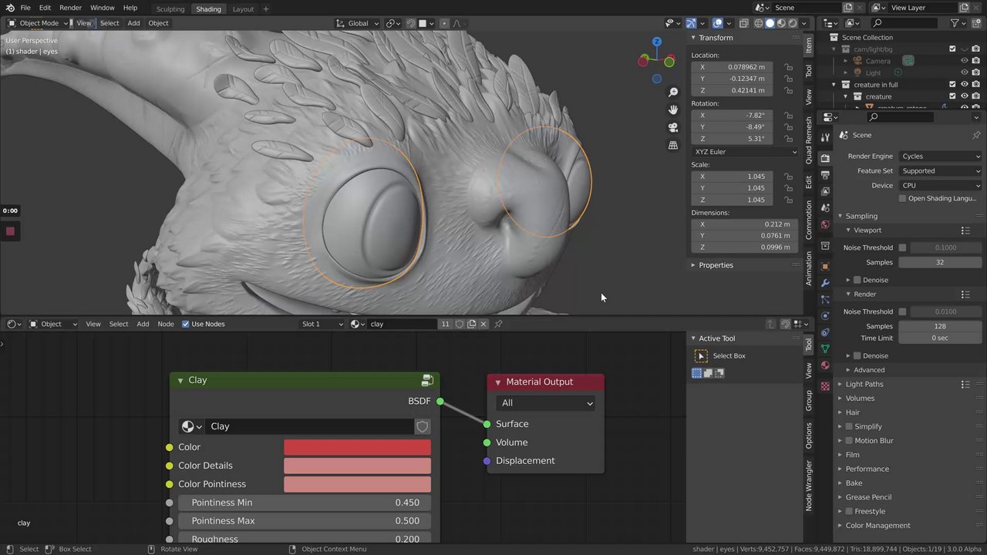This screenshot has width=987, height=555.
Task: Click the red Color swatch on Clay node
Action: pos(357,447)
